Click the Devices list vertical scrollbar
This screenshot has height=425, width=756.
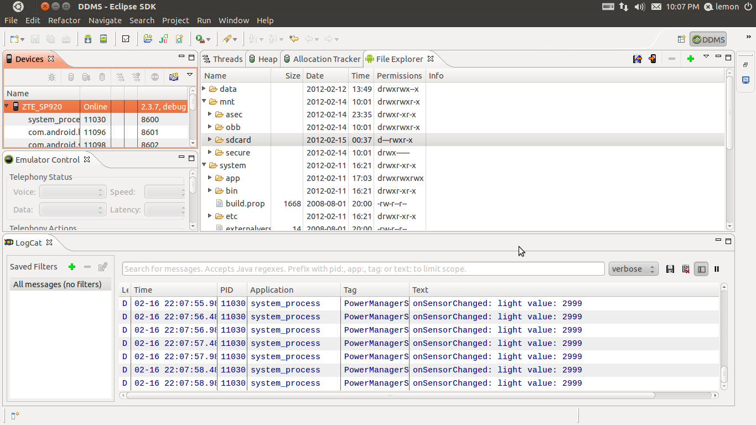[x=193, y=102]
